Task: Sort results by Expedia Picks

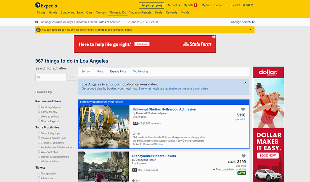Action: pyautogui.click(x=118, y=71)
